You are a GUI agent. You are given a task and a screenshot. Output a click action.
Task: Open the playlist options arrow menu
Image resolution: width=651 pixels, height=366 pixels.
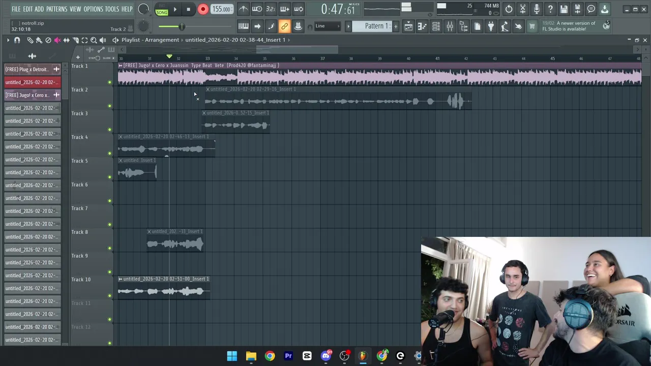click(x=8, y=40)
